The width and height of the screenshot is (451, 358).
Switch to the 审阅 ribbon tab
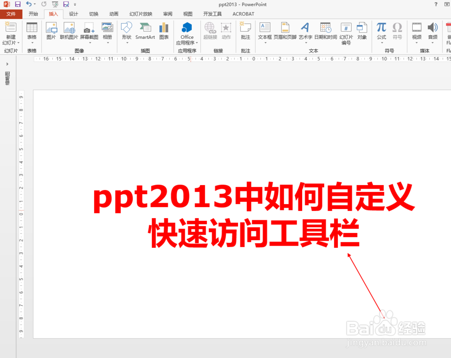168,14
